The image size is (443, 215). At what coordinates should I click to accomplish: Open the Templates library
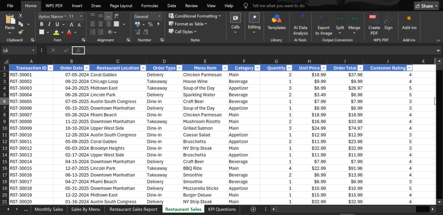coord(276,22)
